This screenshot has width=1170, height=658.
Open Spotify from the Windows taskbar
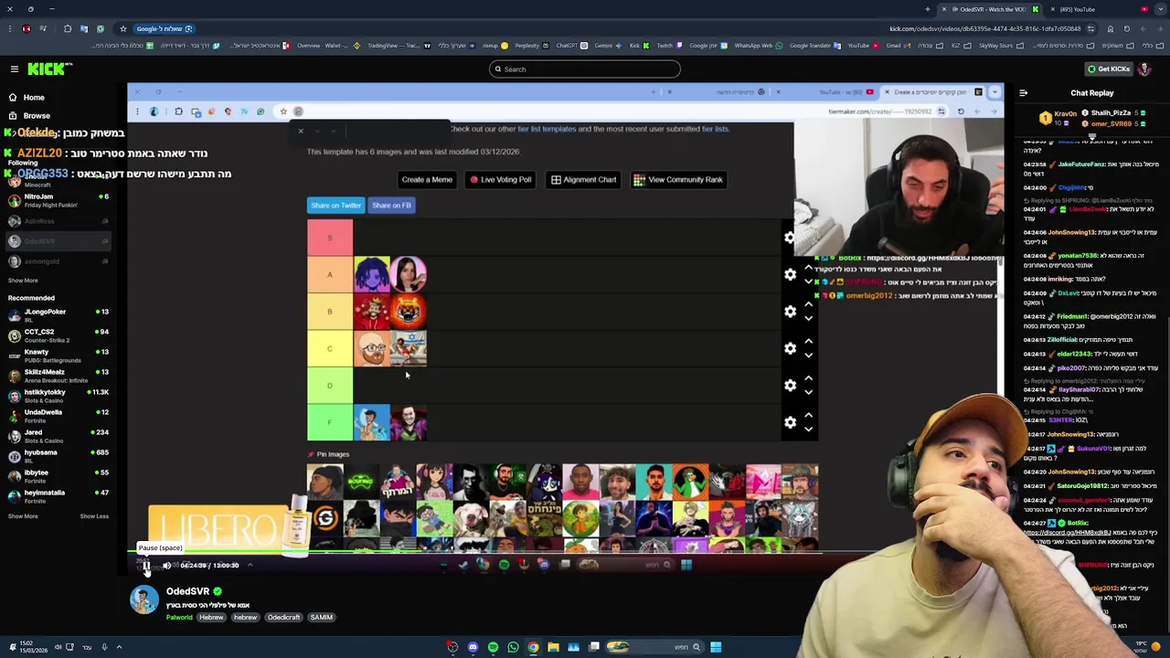click(x=493, y=647)
